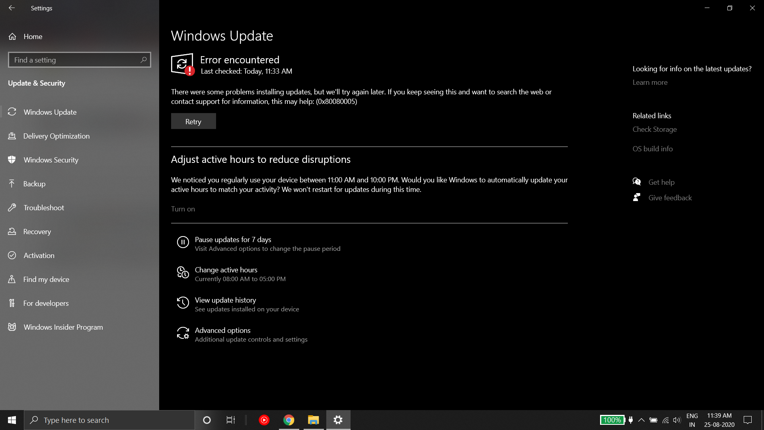Click the back arrow in Settings
Screen dimensions: 764x430
[x=12, y=8]
